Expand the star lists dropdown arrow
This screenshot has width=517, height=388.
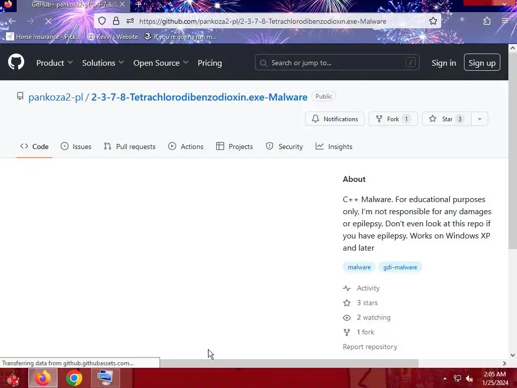click(480, 119)
